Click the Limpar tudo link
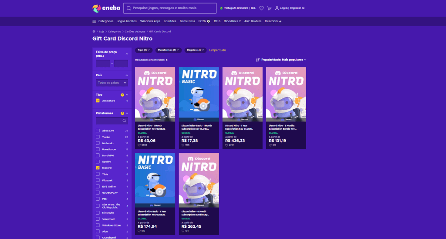446x239 pixels. coord(218,50)
